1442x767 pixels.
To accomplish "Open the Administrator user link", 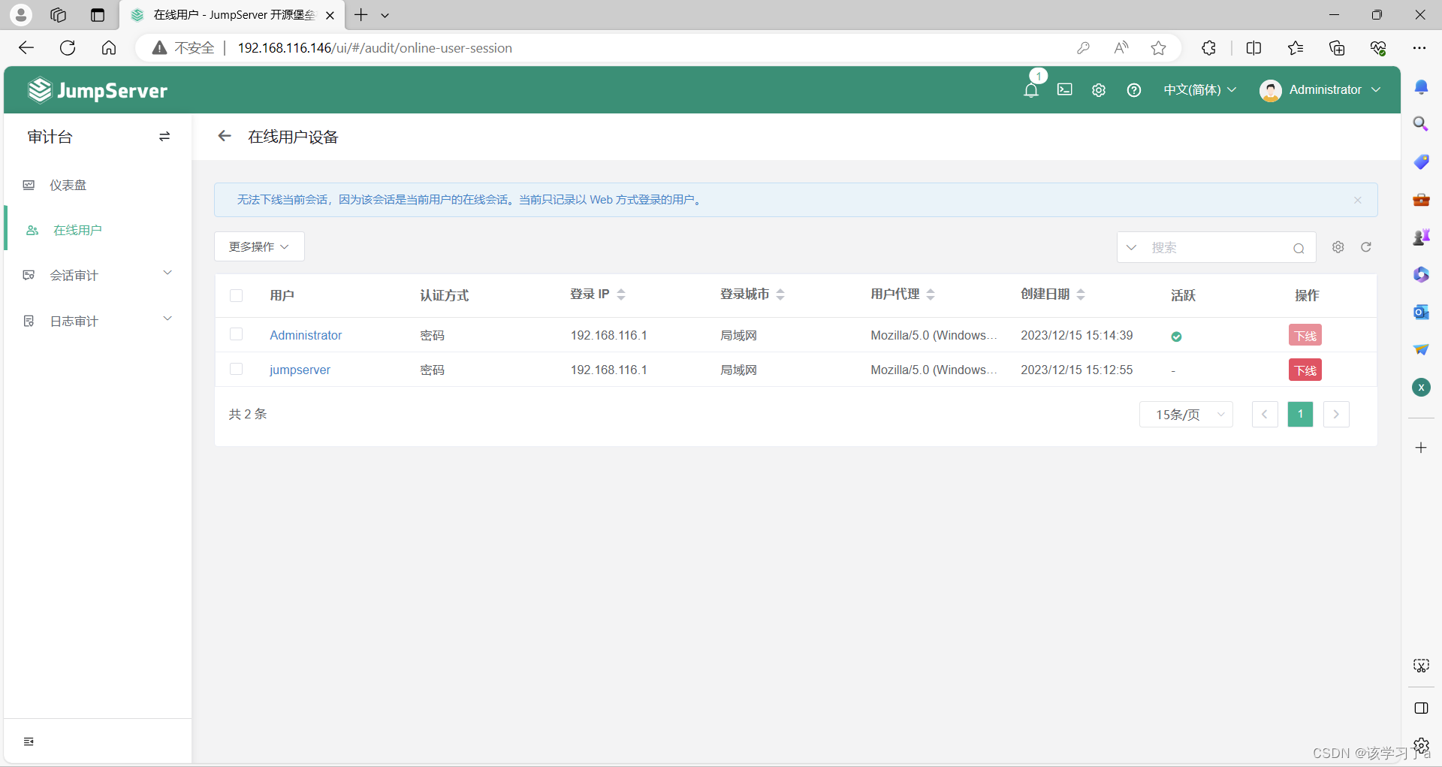I will point(306,335).
